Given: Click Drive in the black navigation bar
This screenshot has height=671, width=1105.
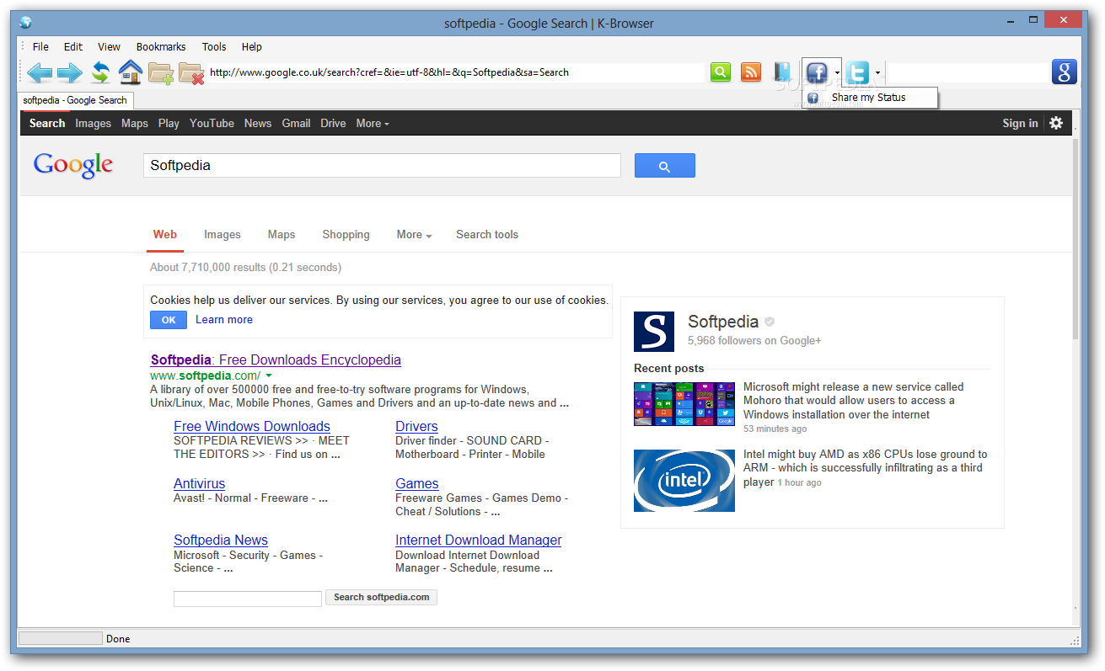Looking at the screenshot, I should pos(333,123).
